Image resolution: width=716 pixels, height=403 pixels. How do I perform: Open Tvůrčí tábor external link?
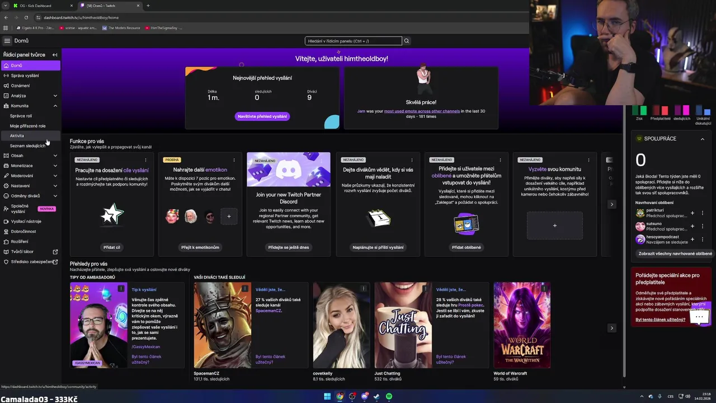[30, 251]
